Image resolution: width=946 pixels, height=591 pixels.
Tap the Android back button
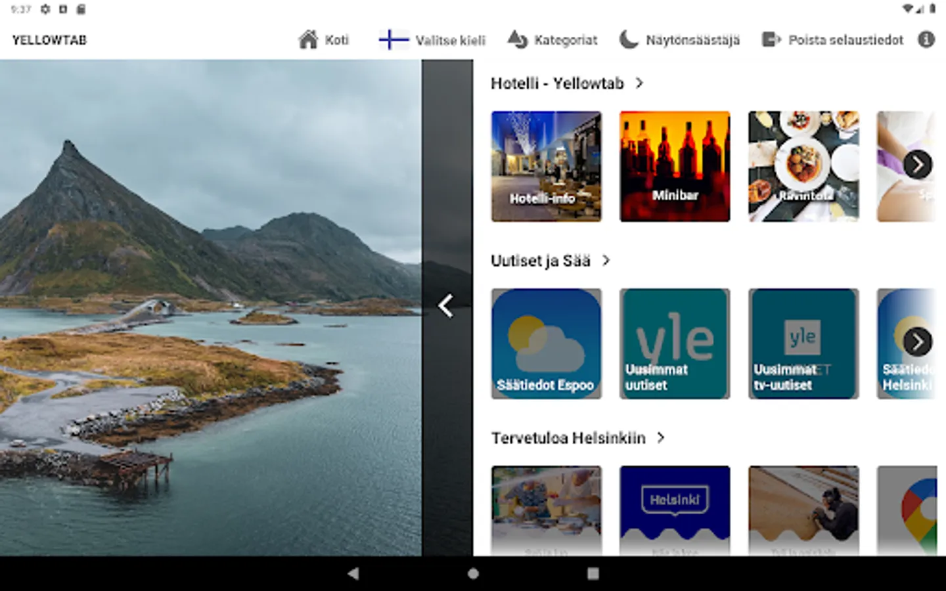point(353,573)
